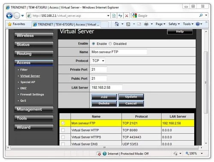Open the Firewall Settings link

pyautogui.click(x=32, y=94)
